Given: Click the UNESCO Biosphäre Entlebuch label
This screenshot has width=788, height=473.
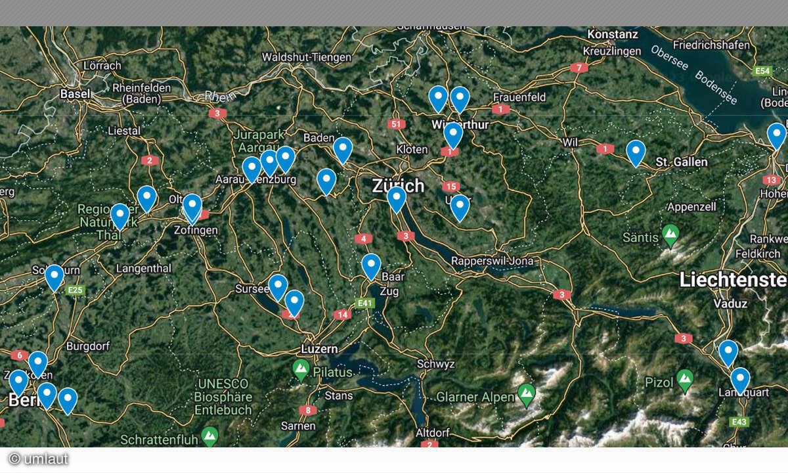Looking at the screenshot, I should tap(223, 397).
